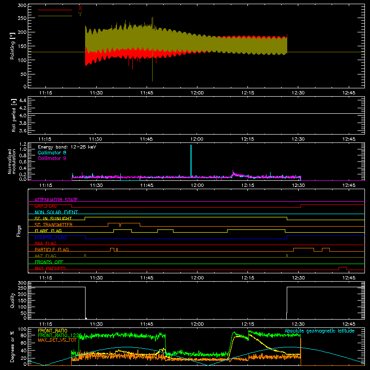
Task: Click the yellow FRONT_RATIO legend label
Action: click(x=53, y=331)
